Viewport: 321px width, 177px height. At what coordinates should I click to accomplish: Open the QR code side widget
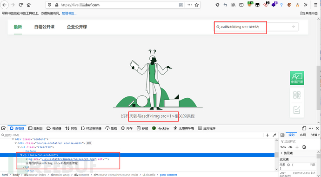[x=297, y=95]
